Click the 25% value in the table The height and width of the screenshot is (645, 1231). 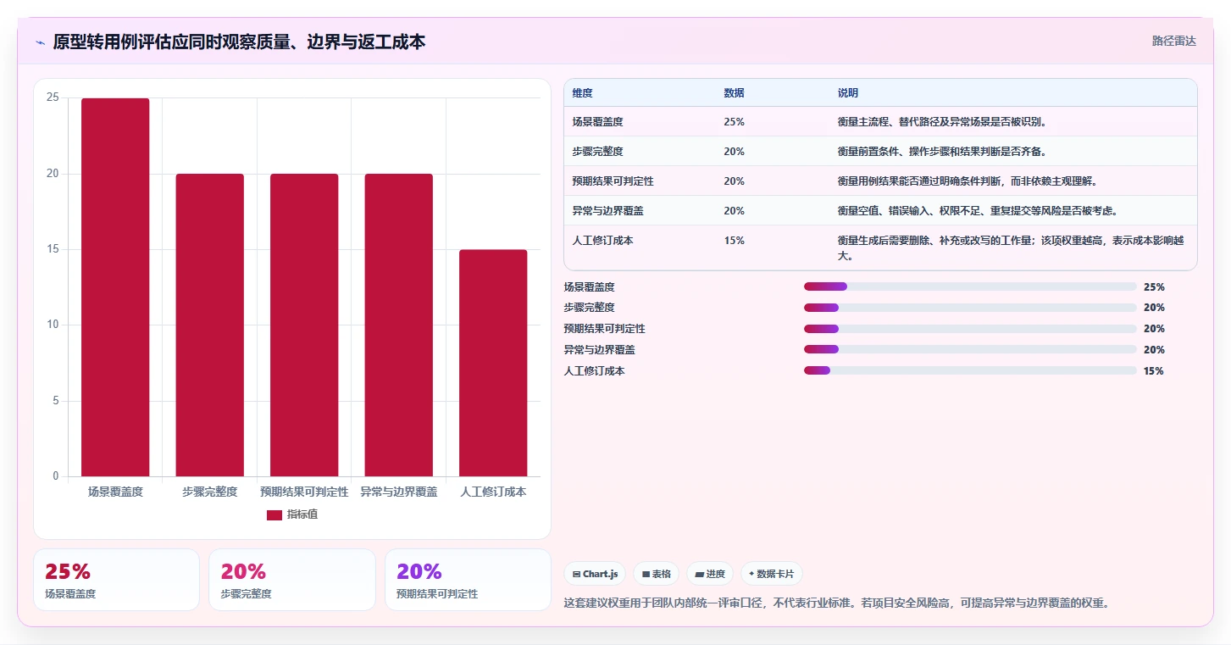pos(734,121)
